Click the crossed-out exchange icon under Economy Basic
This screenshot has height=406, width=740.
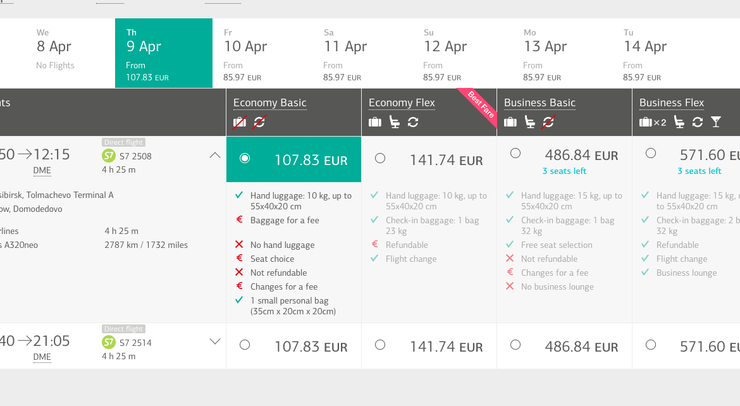coord(259,122)
